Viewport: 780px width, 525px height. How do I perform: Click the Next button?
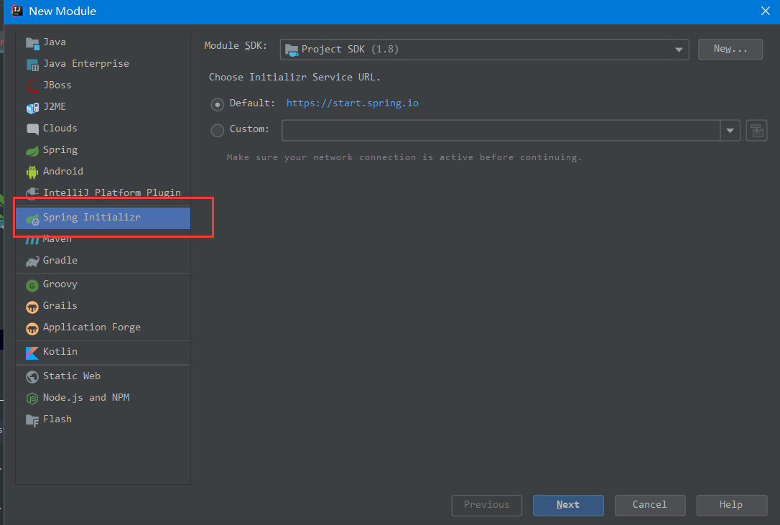click(x=568, y=505)
